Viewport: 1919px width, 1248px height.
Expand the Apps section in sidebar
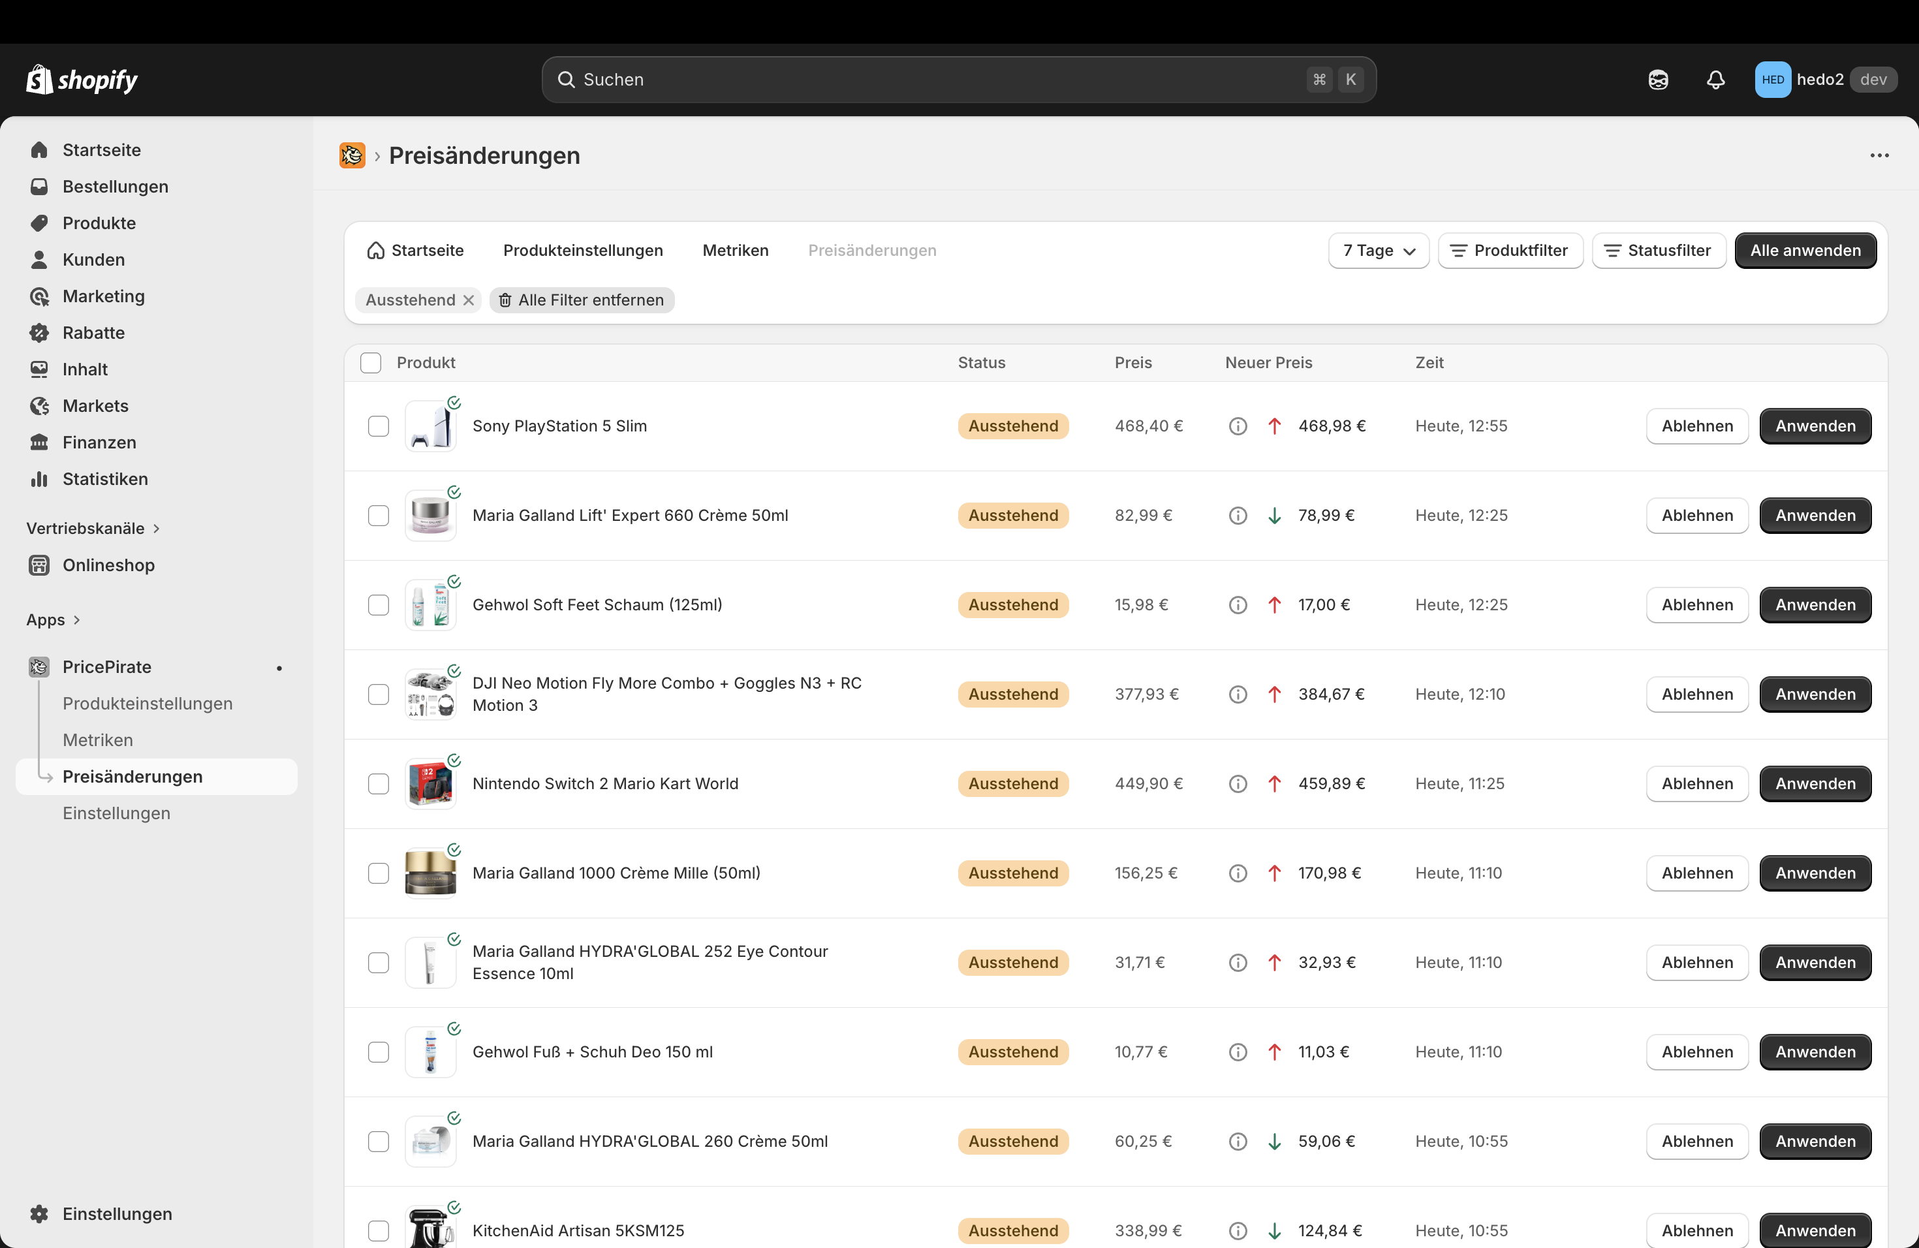click(54, 620)
